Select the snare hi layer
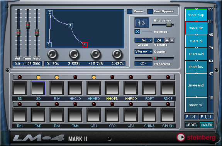Screen dimensions: 222x146 196,41
